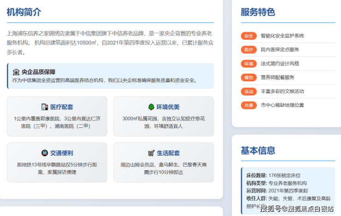The height and width of the screenshot is (216, 341).
Task: Click the 床位数量 line with 176张核定床位
Action: pyautogui.click(x=273, y=175)
